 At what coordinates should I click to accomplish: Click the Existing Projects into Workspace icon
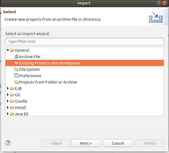16,63
